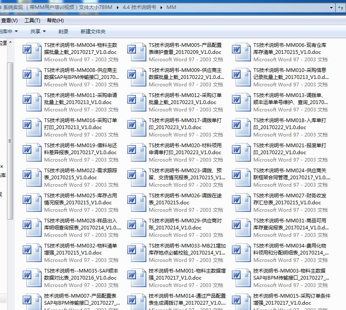Select file name 技术说明书-MM015-采购订单条件增强
This screenshot has width=346, height=310.
292,299
